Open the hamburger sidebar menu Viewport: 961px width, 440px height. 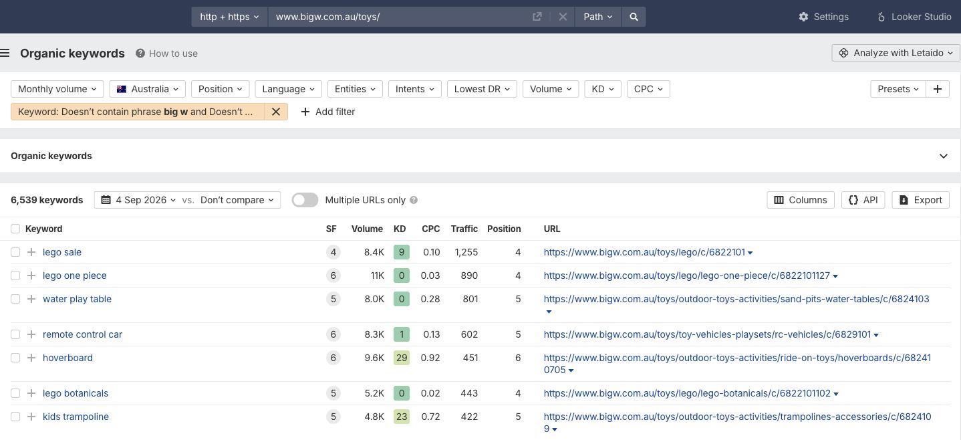point(5,53)
